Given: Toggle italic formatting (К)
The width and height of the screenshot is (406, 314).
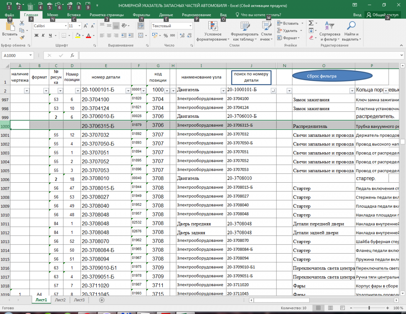Looking at the screenshot, I should point(43,35).
